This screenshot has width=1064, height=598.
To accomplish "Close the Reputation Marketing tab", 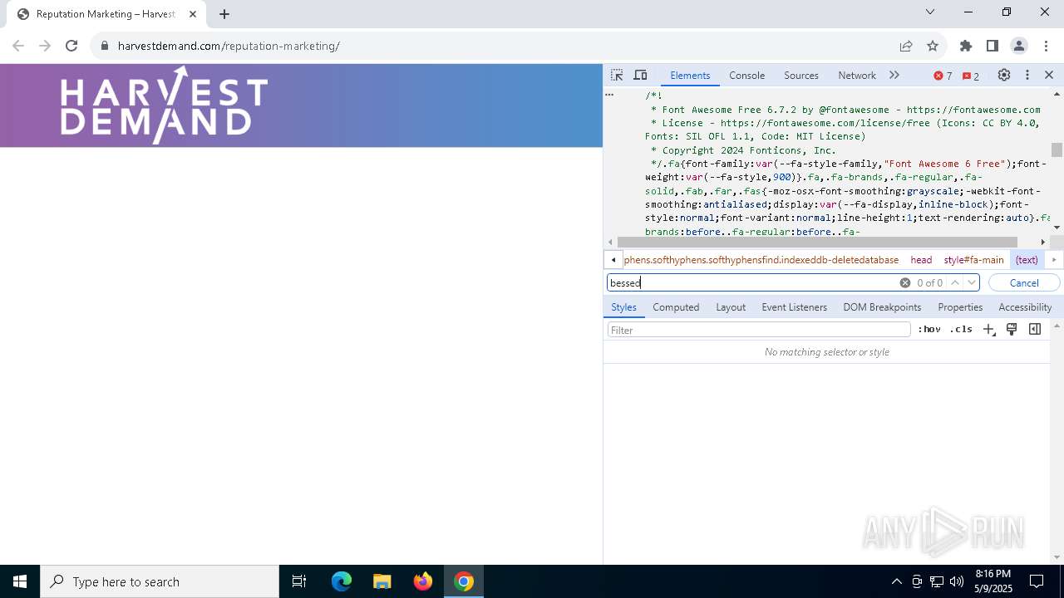I will click(x=193, y=14).
